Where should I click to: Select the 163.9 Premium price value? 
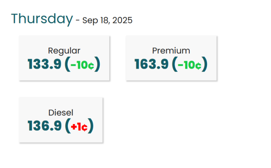[151, 64]
